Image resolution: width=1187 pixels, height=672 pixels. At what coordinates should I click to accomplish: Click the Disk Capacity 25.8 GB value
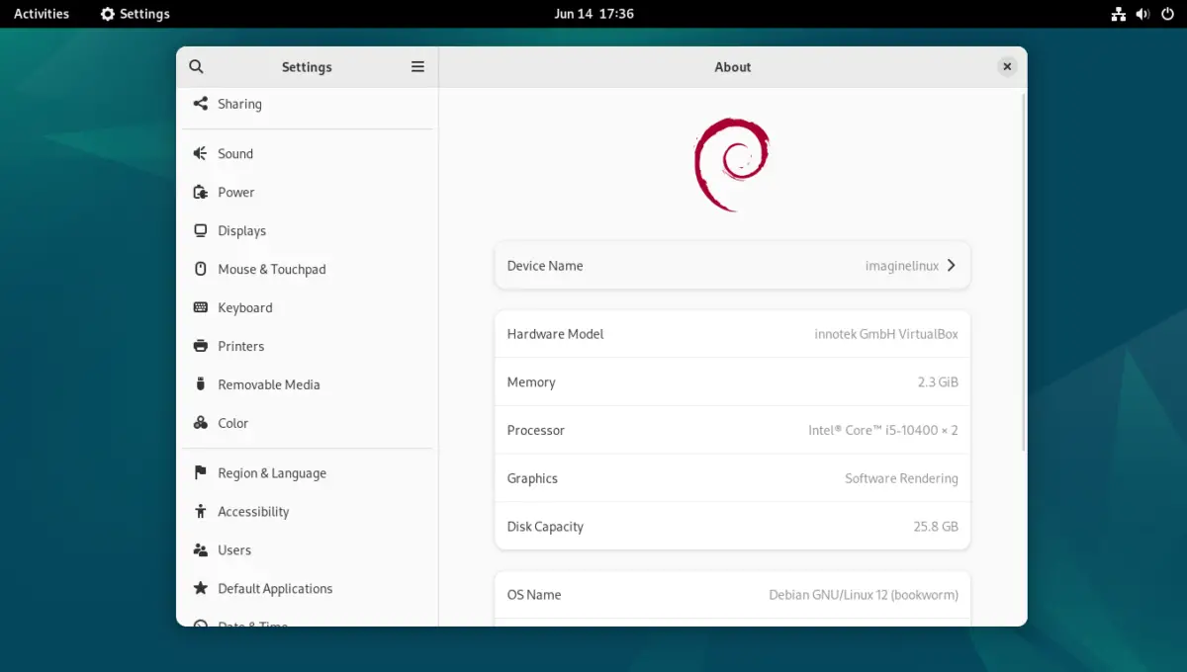(936, 527)
